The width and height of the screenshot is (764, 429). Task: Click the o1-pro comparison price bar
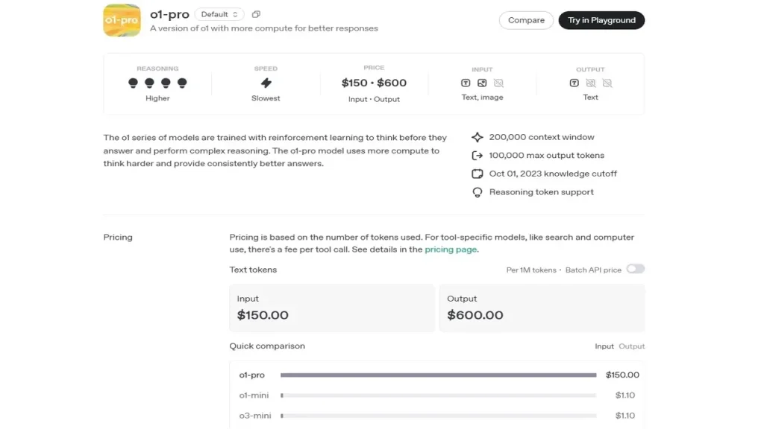coord(439,375)
